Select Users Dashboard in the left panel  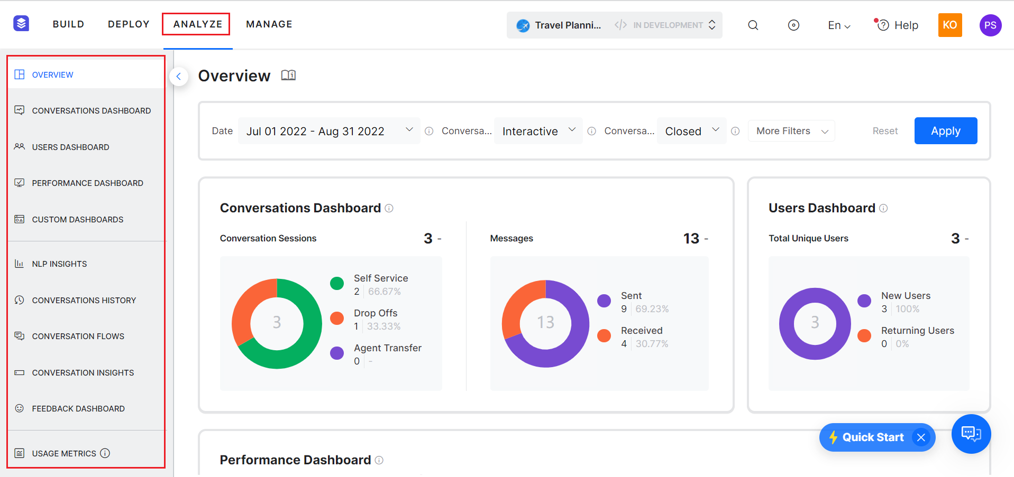click(x=70, y=147)
